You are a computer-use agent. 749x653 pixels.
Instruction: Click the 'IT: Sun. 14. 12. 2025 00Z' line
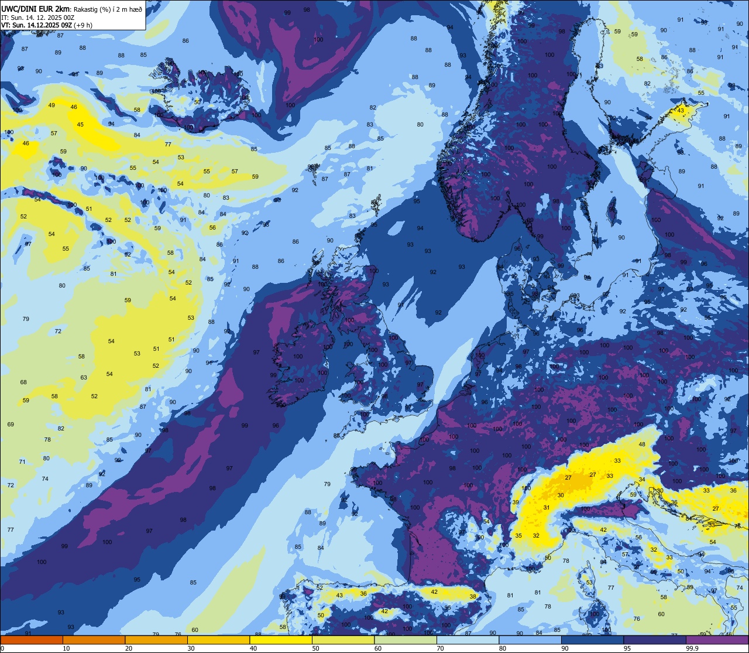click(37, 18)
